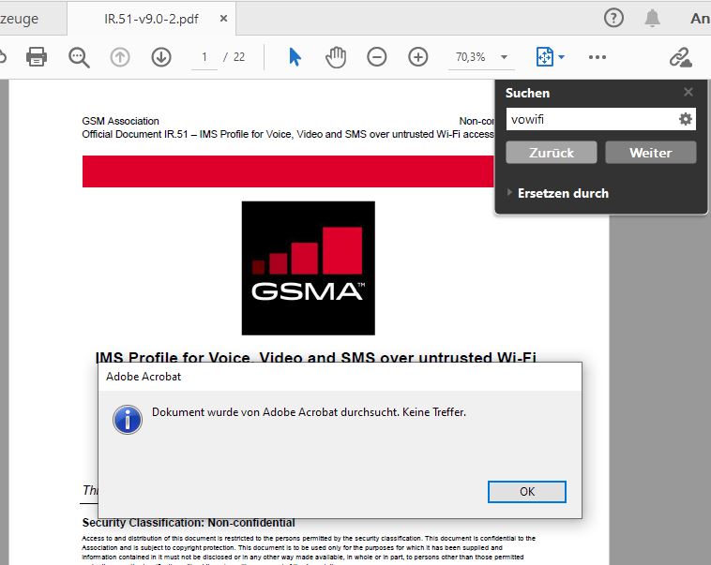Select the IR.51-v9.0-2.pdf tab
711x565 pixels.
coord(151,19)
